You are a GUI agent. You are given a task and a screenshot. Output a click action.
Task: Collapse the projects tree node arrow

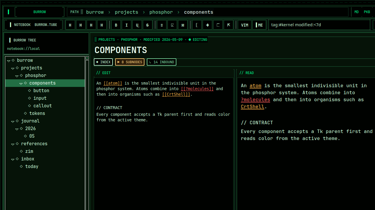pyautogui.click(x=13, y=68)
